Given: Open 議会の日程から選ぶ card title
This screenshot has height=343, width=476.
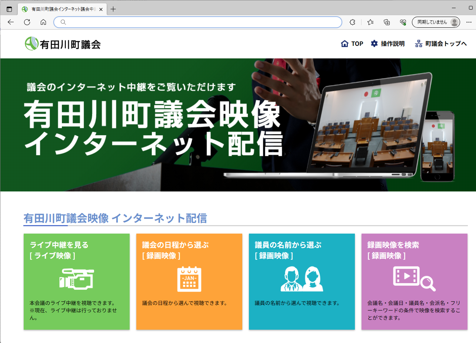Looking at the screenshot, I should [x=176, y=245].
